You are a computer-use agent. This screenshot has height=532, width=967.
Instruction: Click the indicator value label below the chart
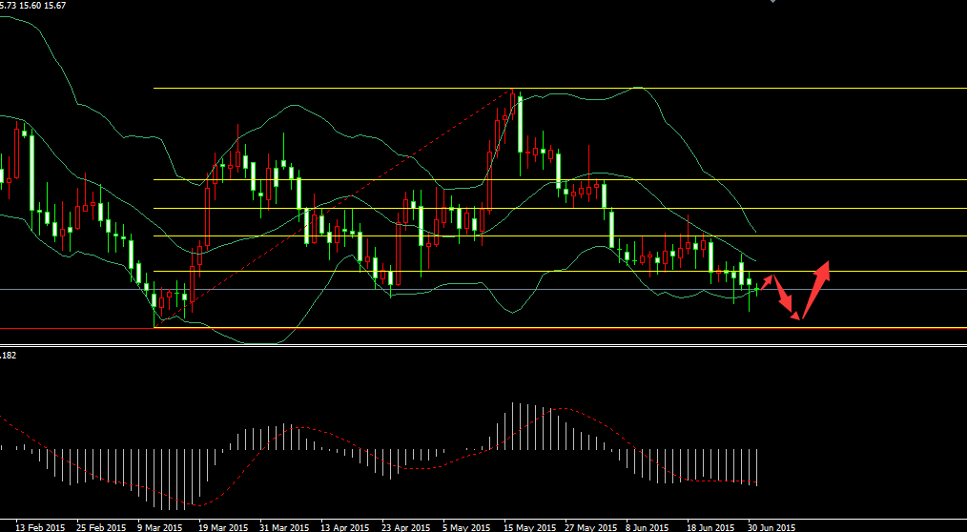click(9, 355)
